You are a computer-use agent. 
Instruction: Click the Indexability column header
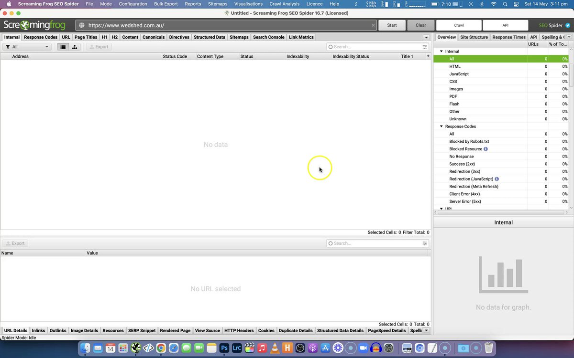308,56
